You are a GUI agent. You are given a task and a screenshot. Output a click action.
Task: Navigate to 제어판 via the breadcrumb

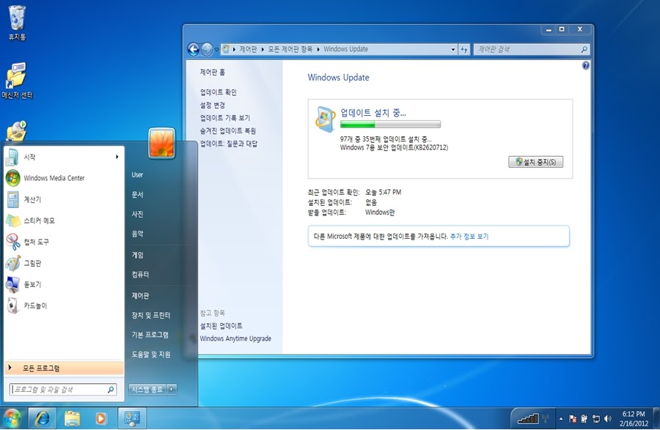[248, 49]
